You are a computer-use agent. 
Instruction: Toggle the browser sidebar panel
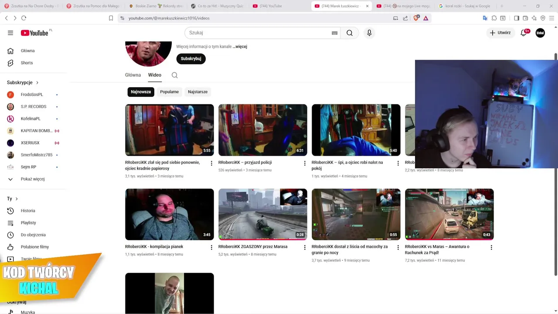[517, 18]
